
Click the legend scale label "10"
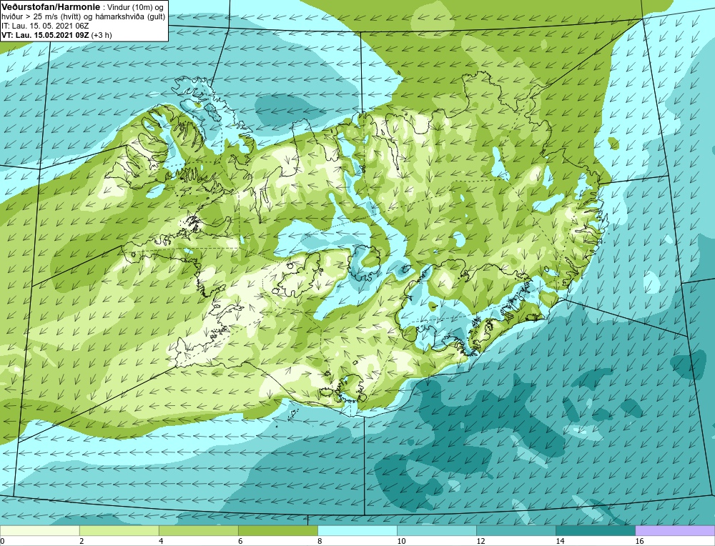(401, 541)
